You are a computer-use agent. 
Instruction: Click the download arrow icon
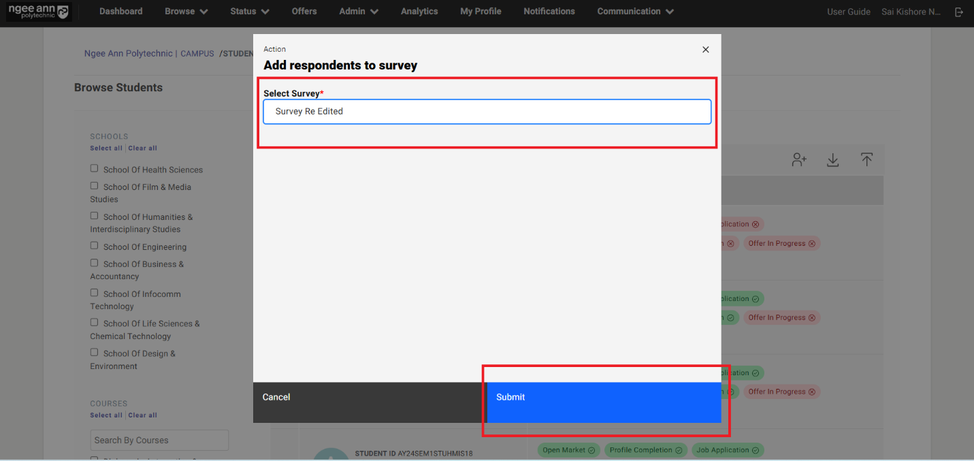pyautogui.click(x=832, y=159)
